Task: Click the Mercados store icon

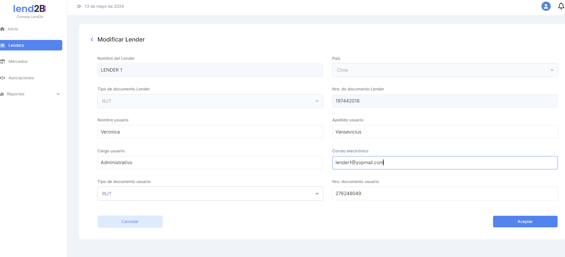Action: click(3, 62)
